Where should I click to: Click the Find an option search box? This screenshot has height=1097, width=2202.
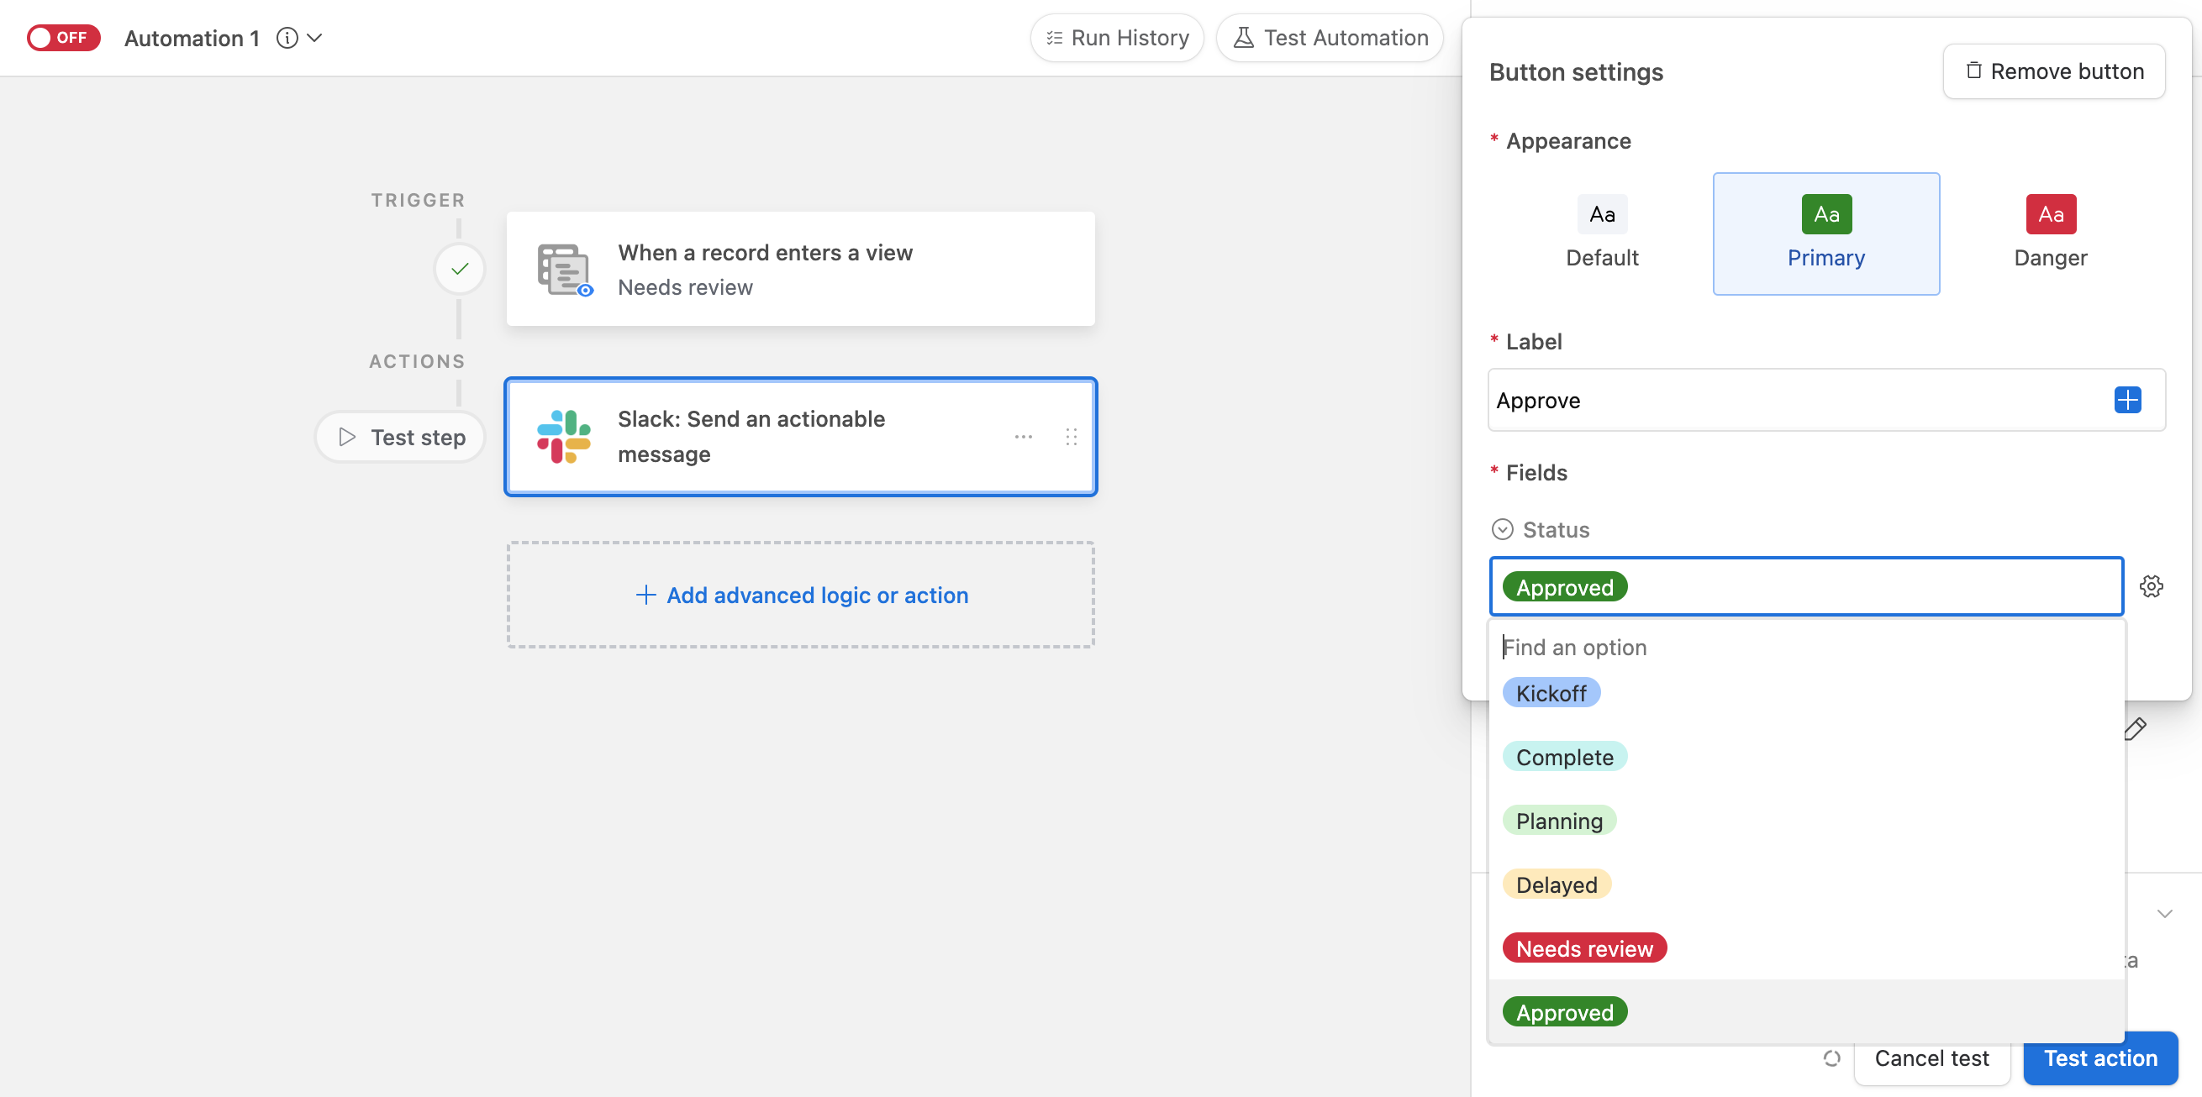[x=1806, y=648]
